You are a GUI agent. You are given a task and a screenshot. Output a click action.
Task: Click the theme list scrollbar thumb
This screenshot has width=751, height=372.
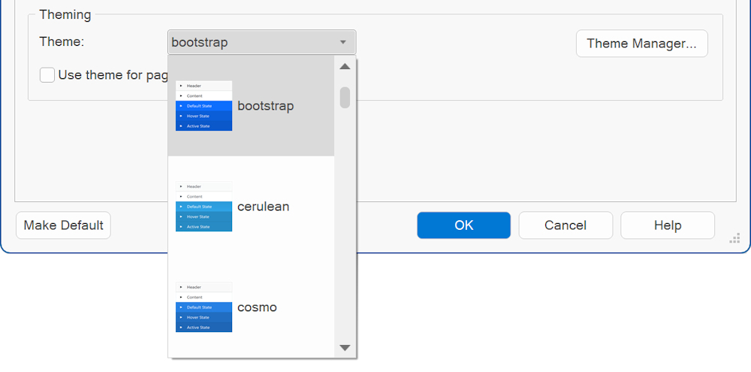pos(345,98)
